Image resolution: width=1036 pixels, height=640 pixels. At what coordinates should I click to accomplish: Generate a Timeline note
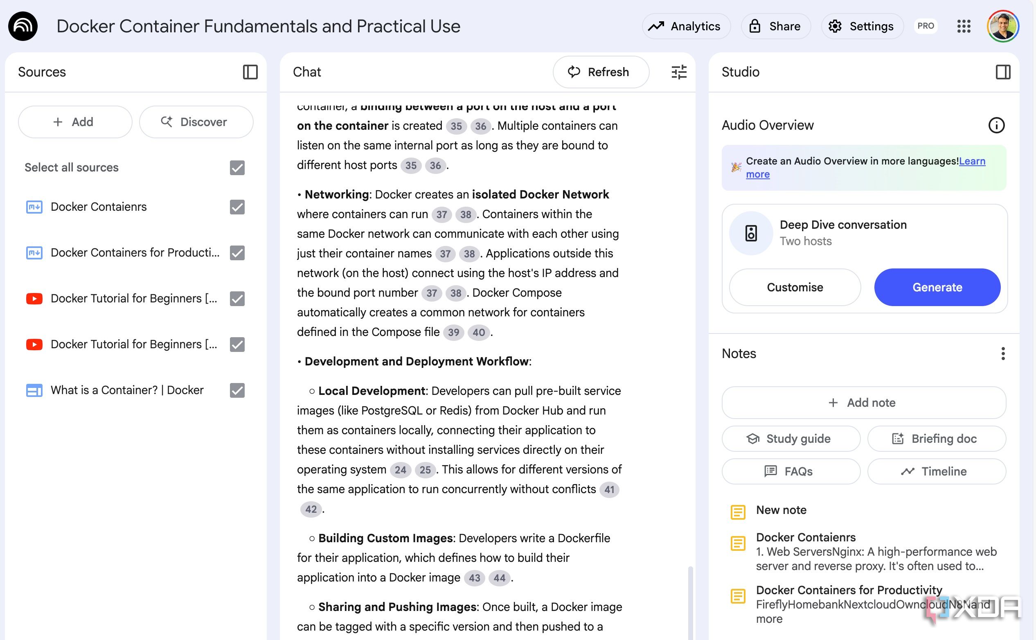click(x=937, y=471)
